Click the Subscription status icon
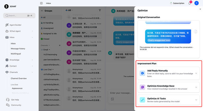Viewport: 203px width, 111px height. [x=171, y=3]
